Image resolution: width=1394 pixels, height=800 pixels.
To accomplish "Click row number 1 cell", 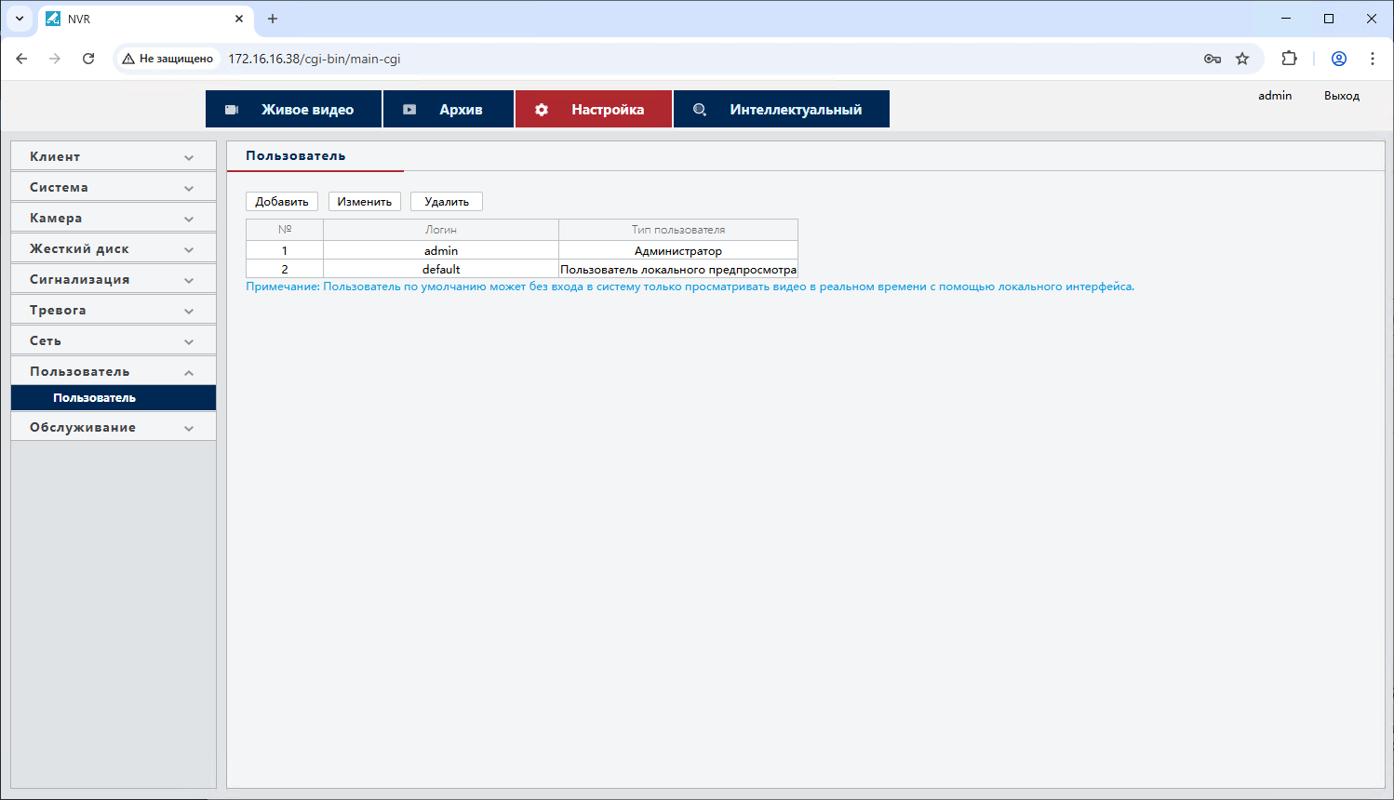I will coord(285,250).
